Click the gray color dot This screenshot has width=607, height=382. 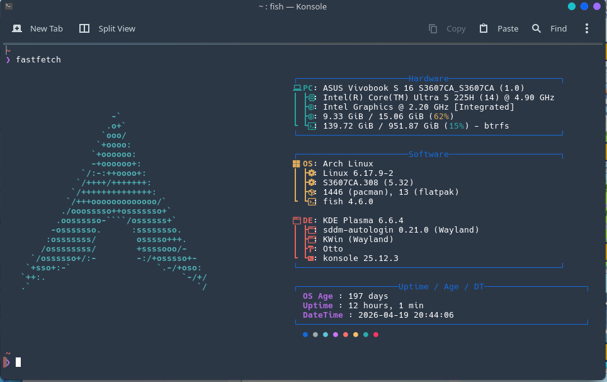coord(315,335)
